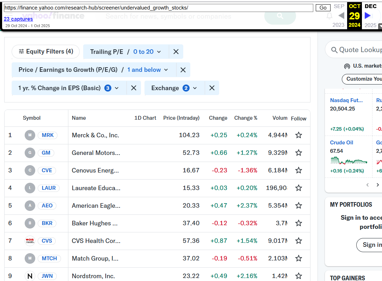Click the Cenovus C logo avatar
The image size is (382, 281).
[x=30, y=170]
